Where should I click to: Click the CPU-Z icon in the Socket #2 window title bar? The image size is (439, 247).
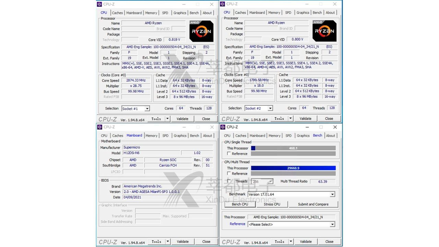[223, 4]
